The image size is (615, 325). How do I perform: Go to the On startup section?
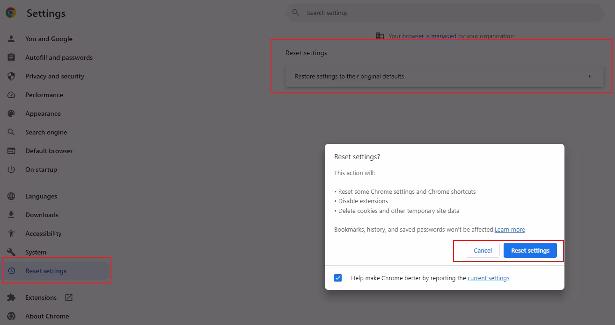(x=41, y=170)
